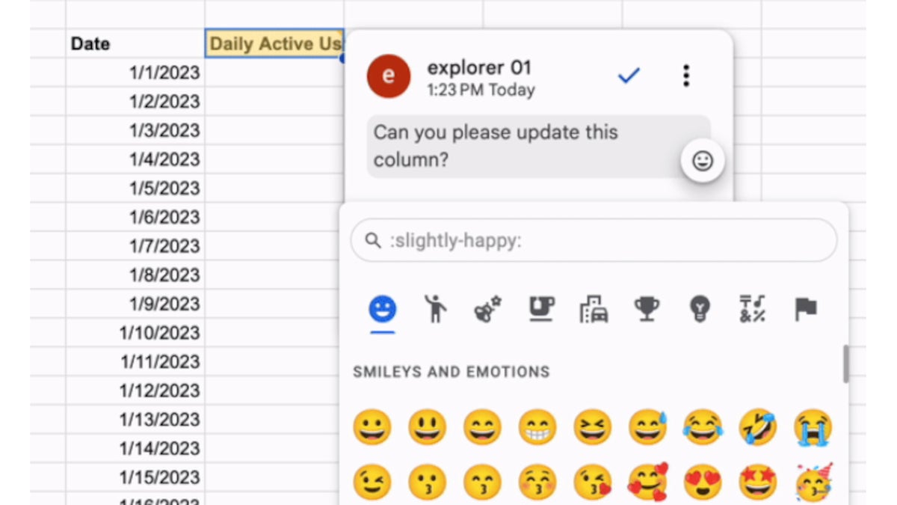Select the cell with 1/8/2023
The image size is (897, 505).
135,275
